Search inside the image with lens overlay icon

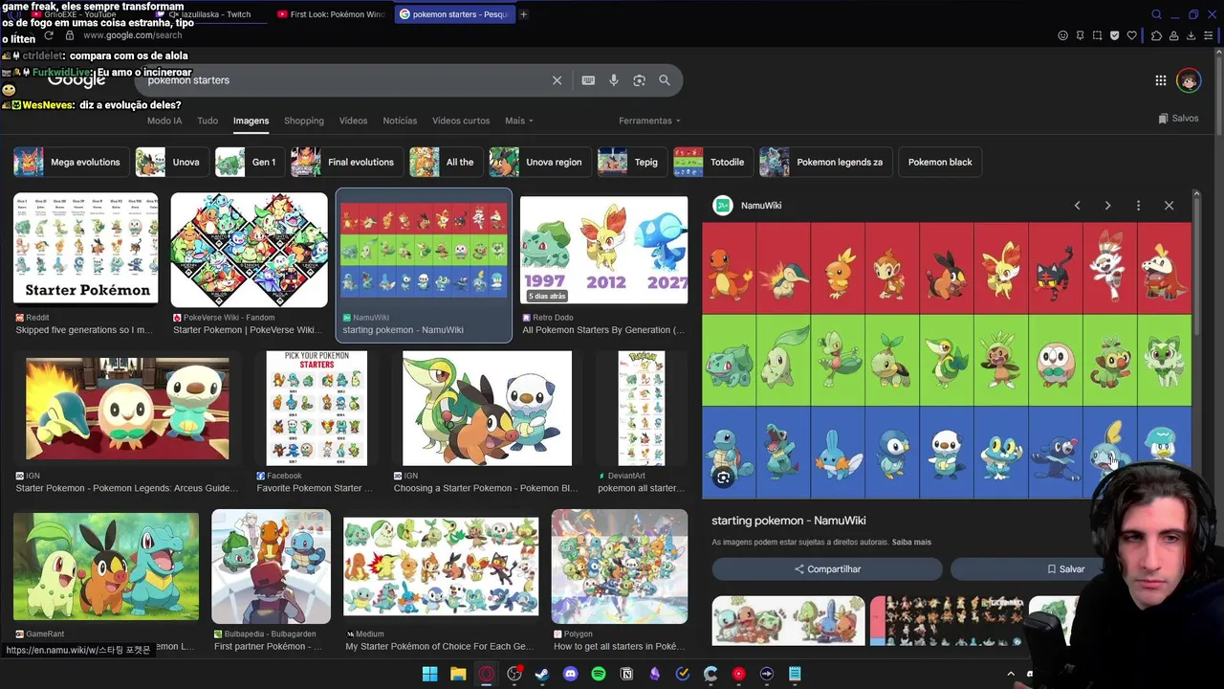(723, 478)
